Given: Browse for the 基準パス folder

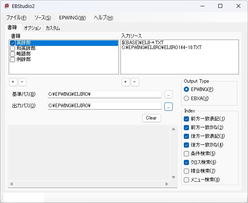Looking at the screenshot, I should coord(168,95).
